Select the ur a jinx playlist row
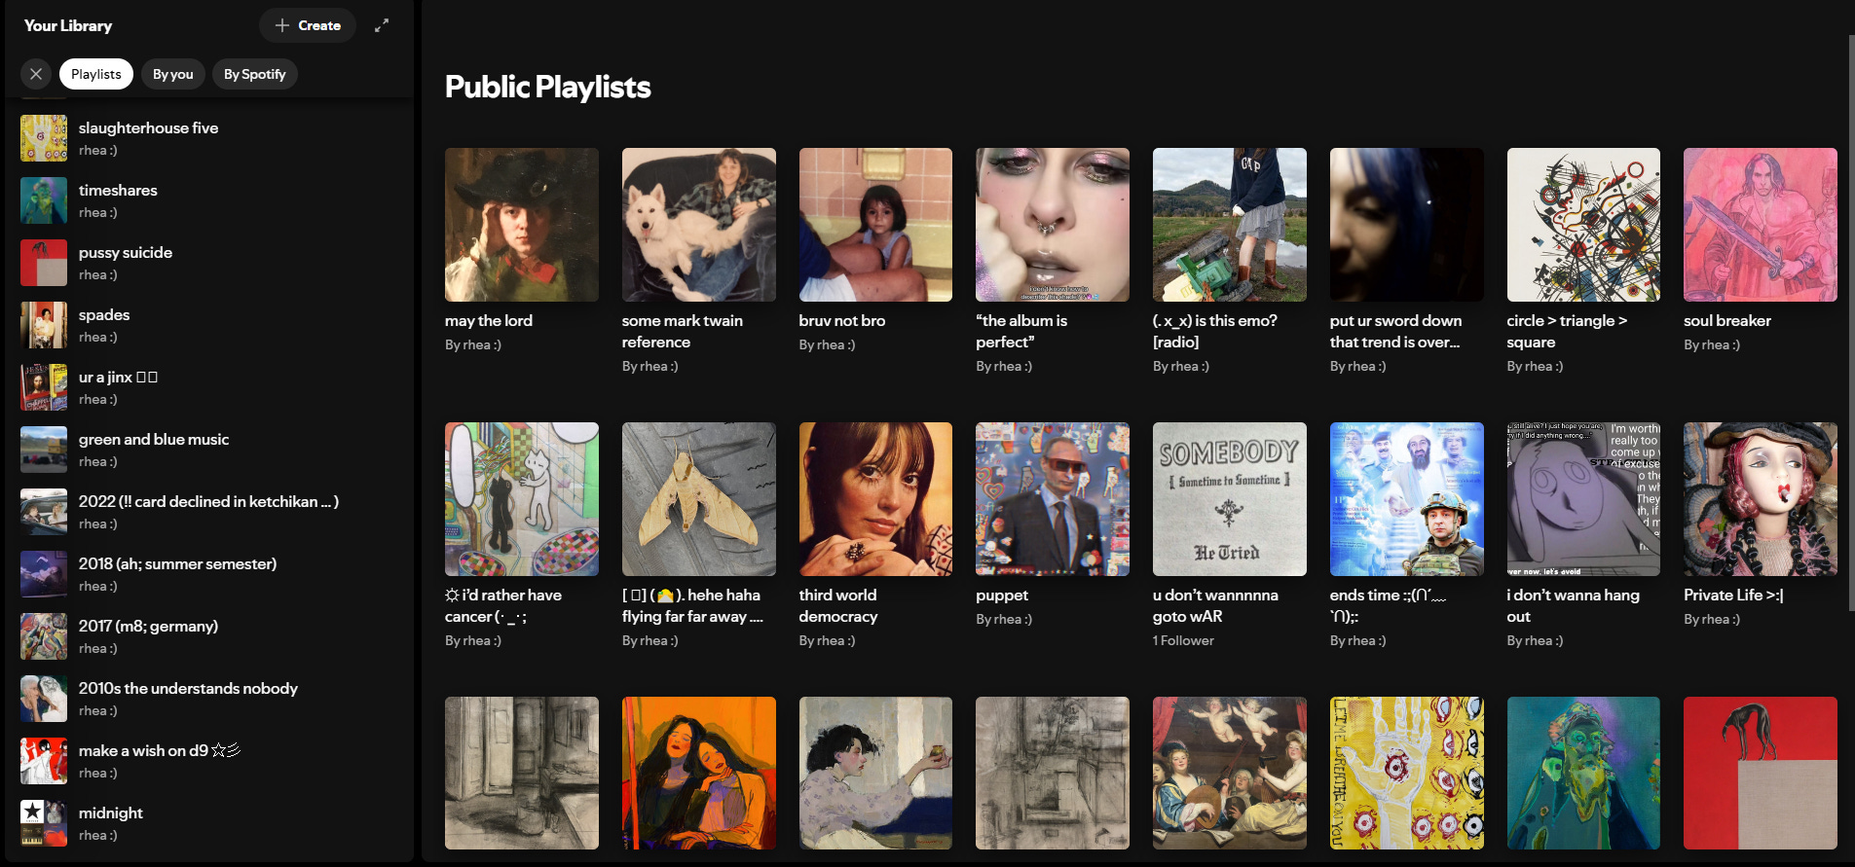 pyautogui.click(x=209, y=387)
